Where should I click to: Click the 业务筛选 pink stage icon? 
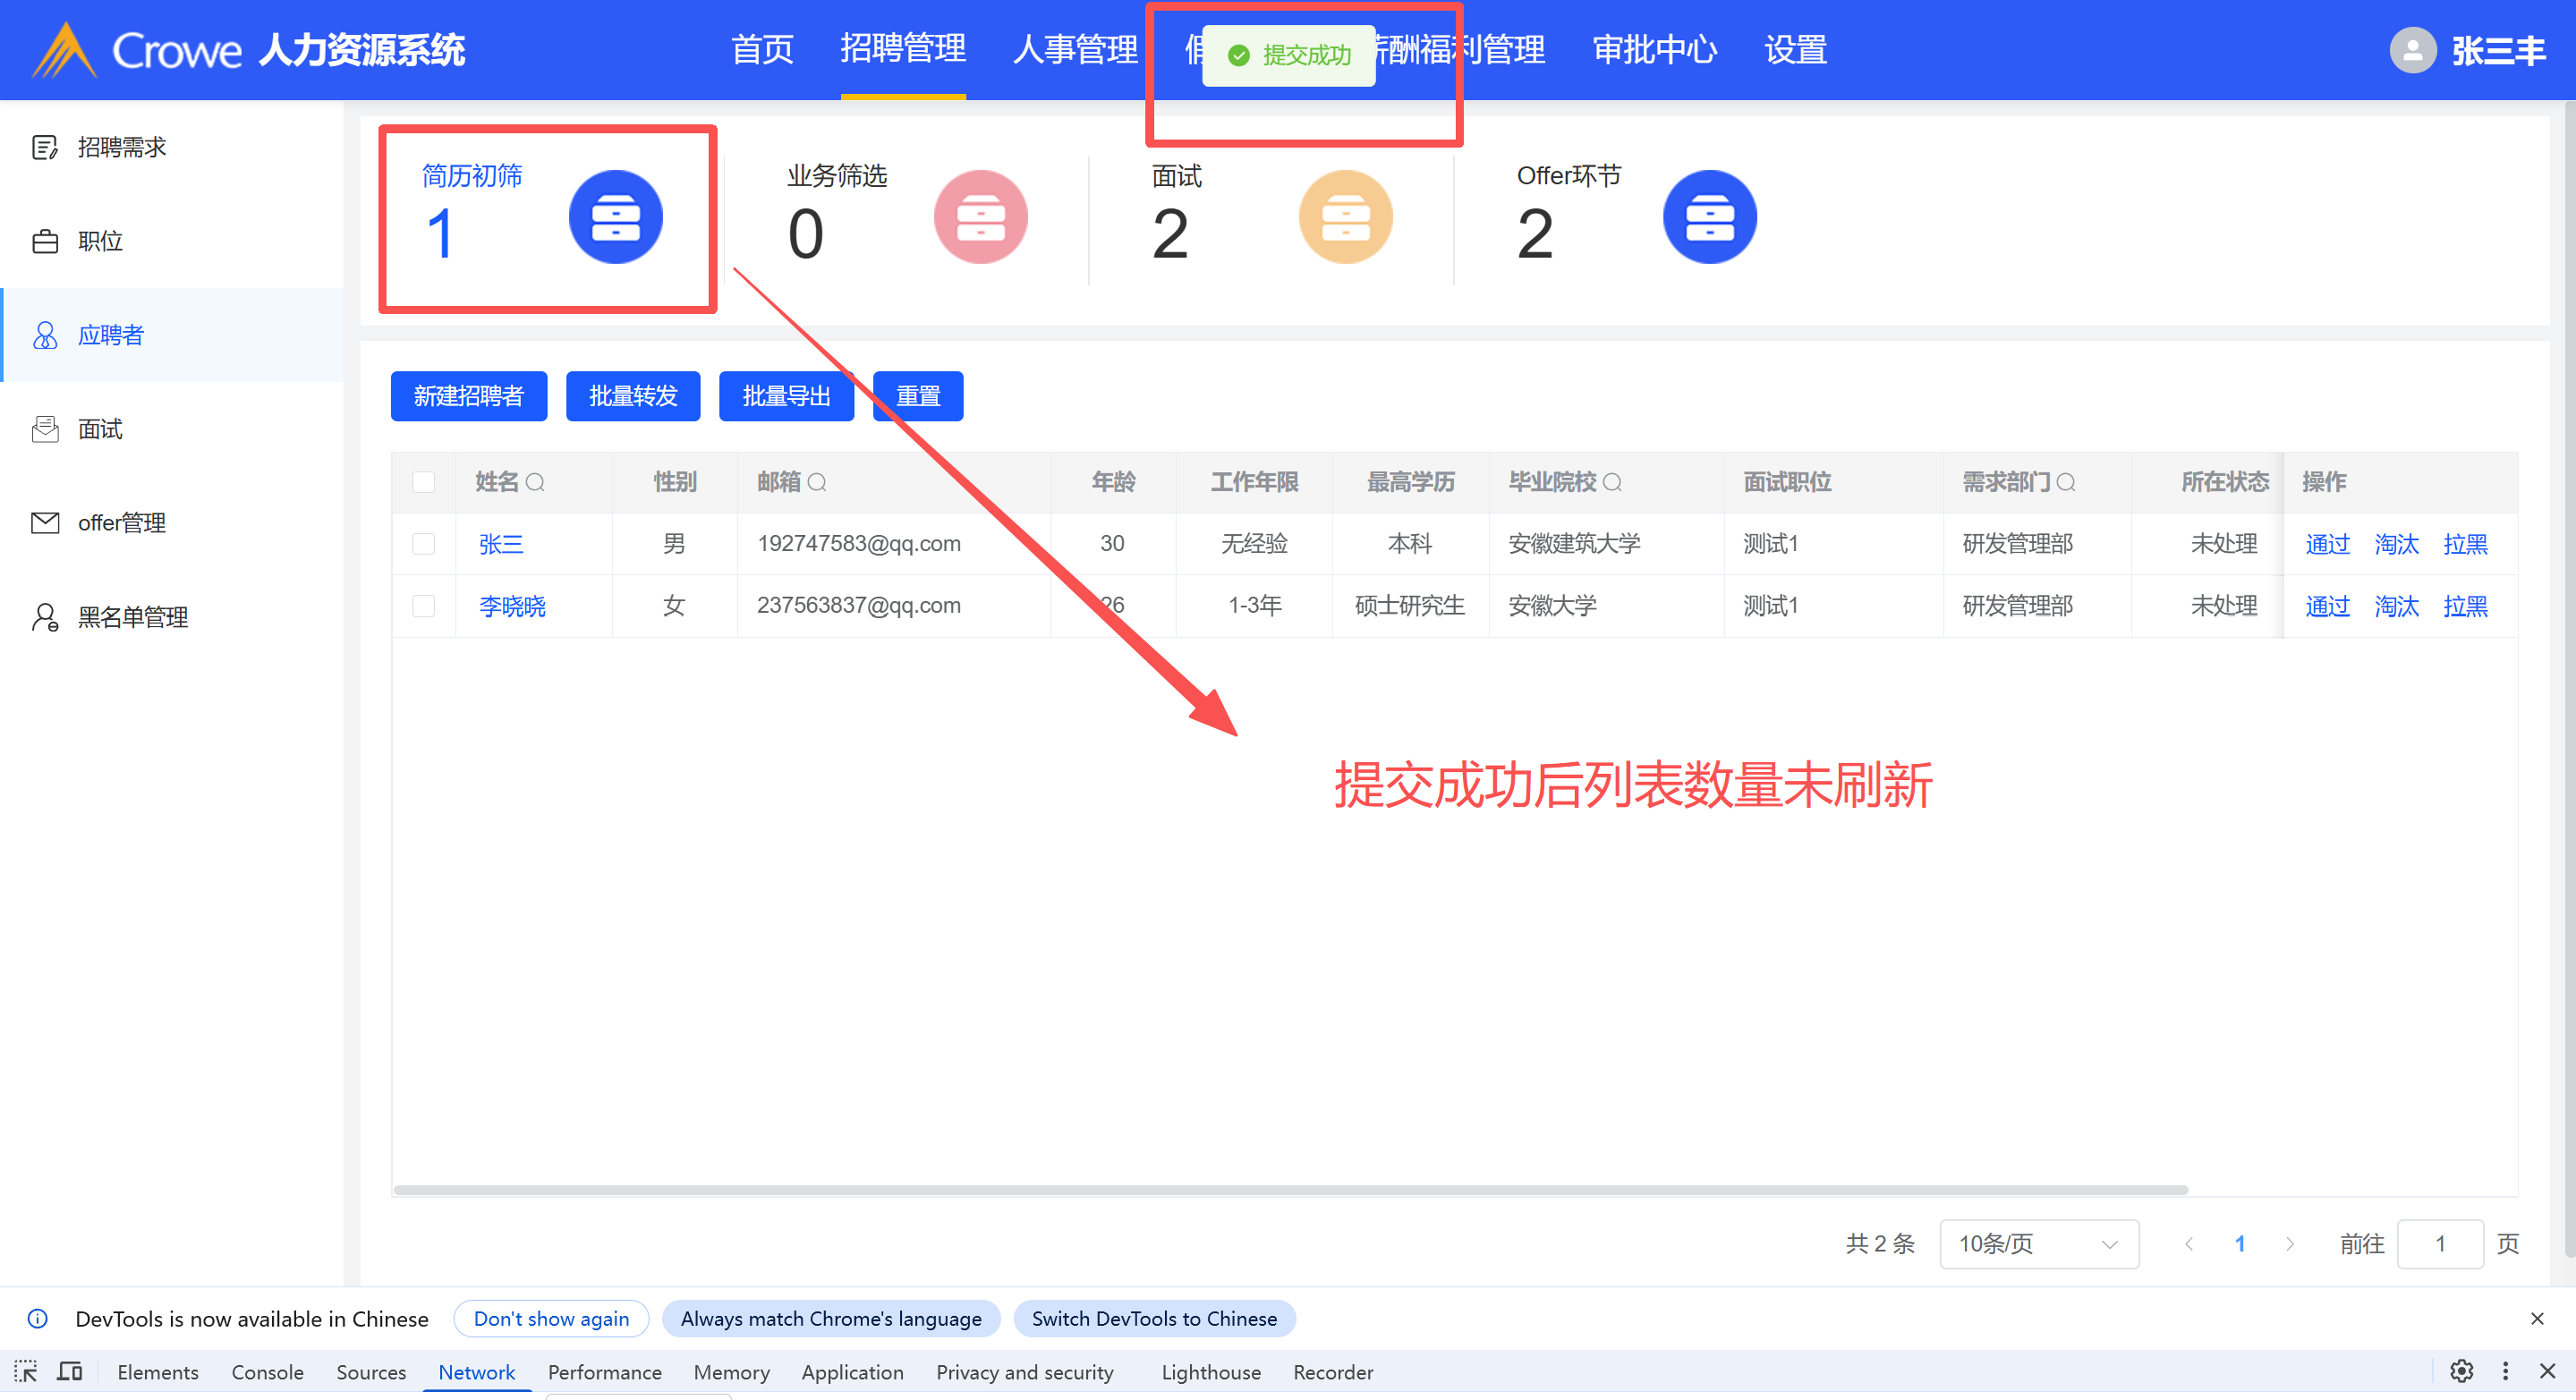[x=980, y=217]
